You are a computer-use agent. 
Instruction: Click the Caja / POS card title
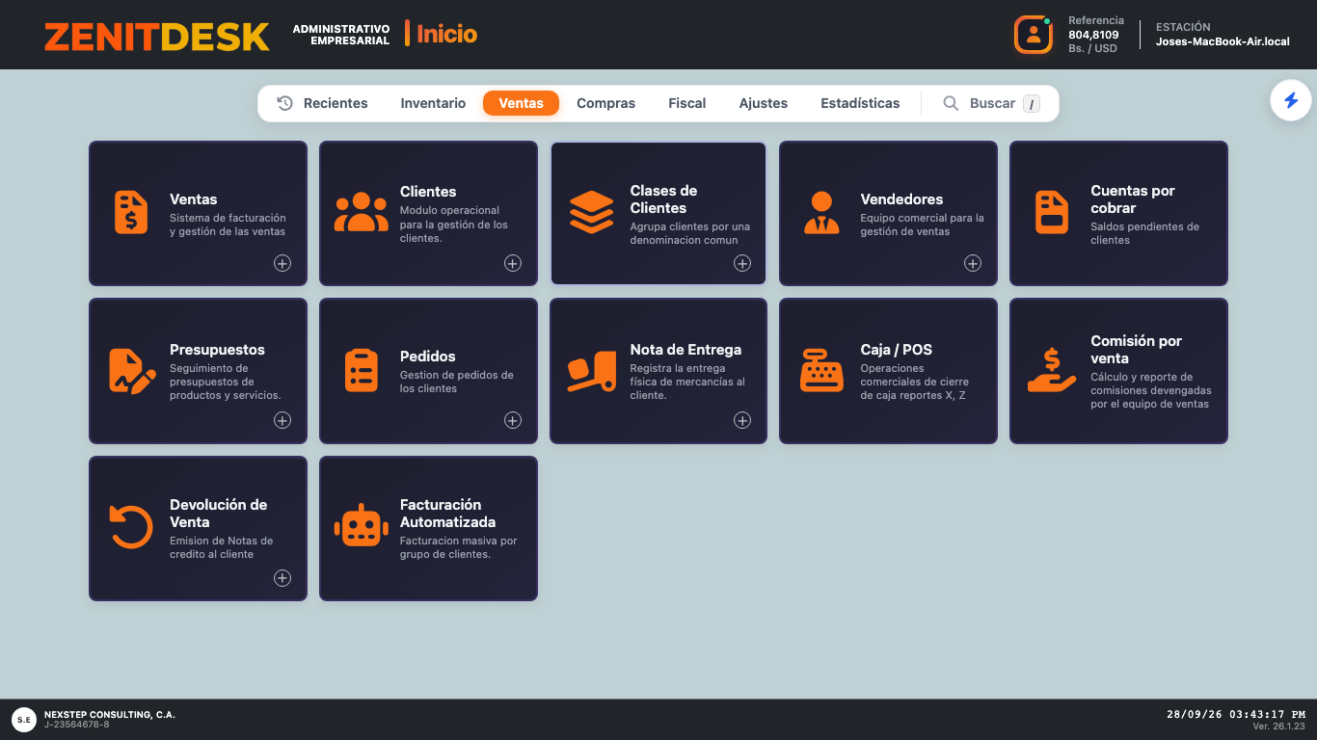point(897,350)
